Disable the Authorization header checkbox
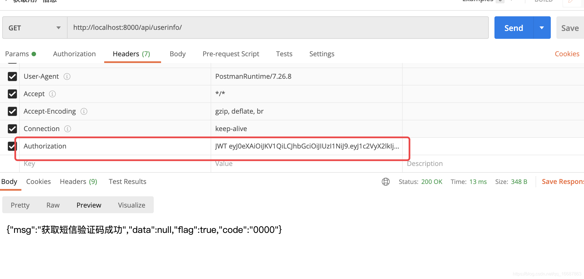584x279 pixels. [x=12, y=146]
